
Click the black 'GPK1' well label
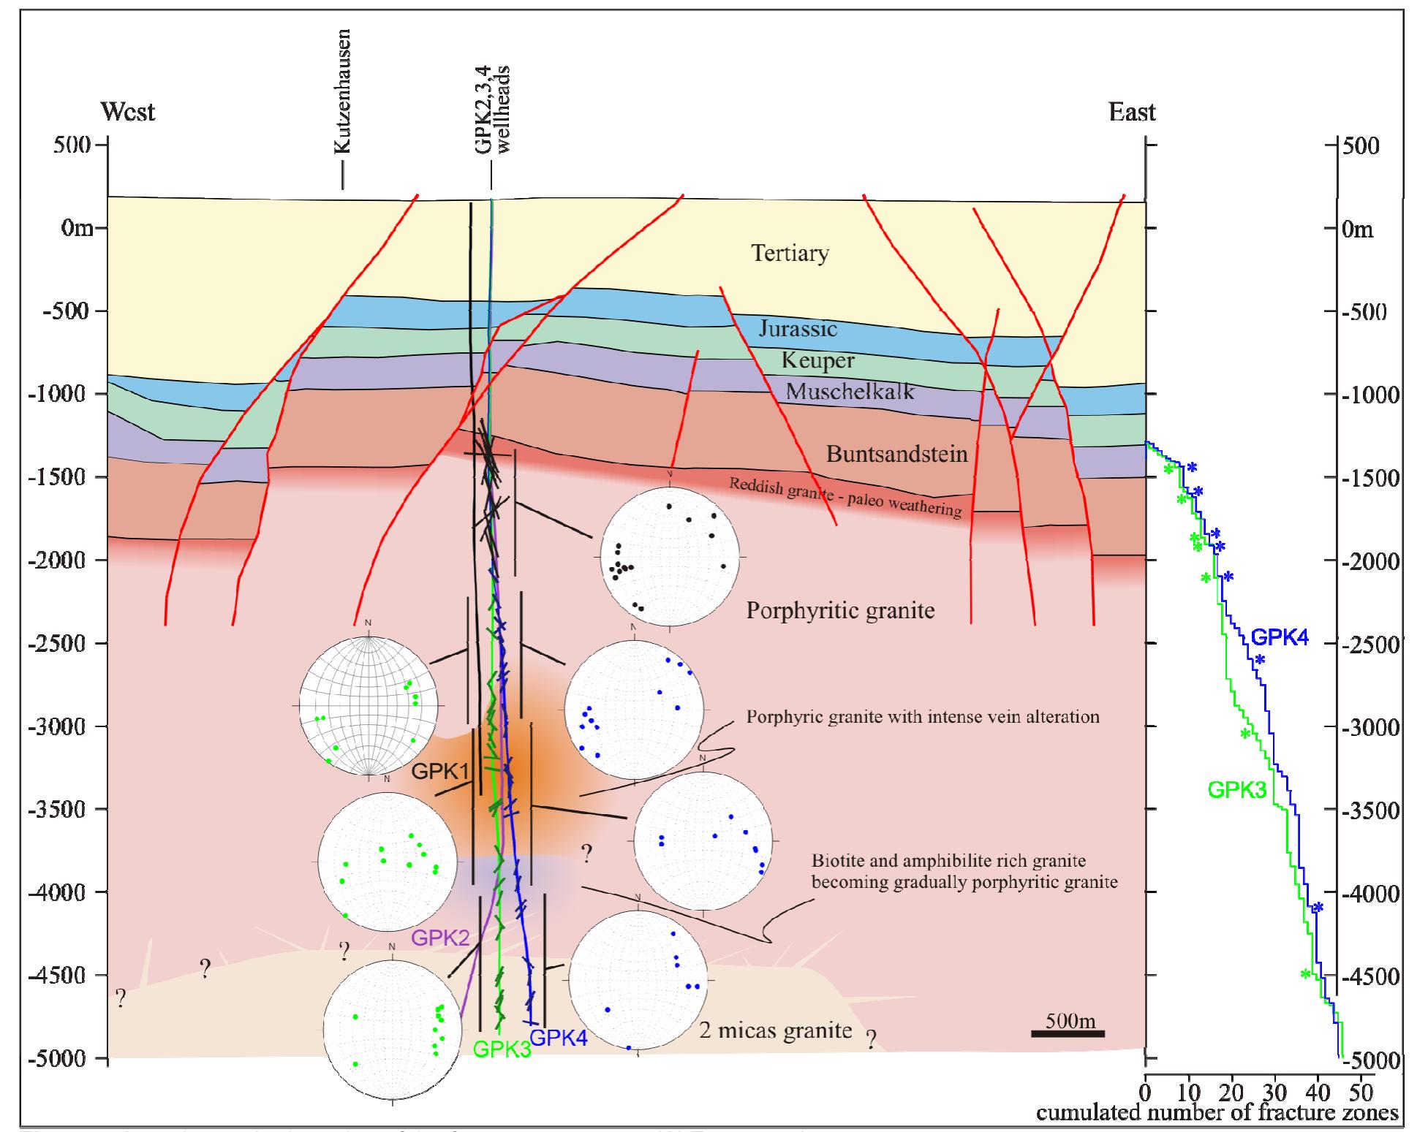point(439,771)
